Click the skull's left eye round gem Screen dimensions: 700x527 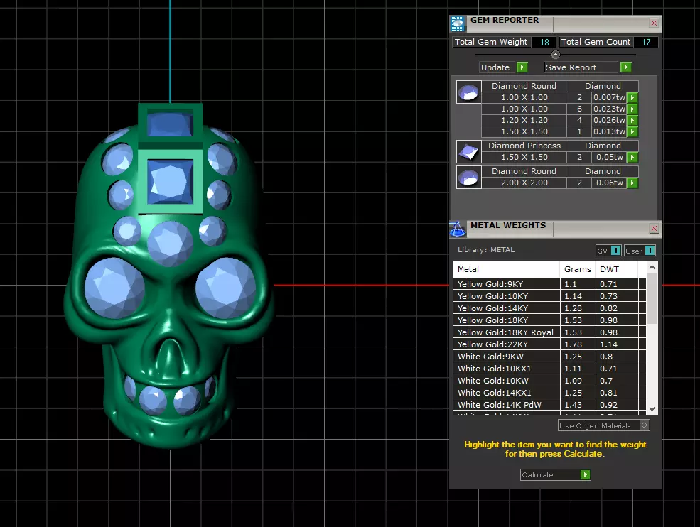[x=114, y=288]
